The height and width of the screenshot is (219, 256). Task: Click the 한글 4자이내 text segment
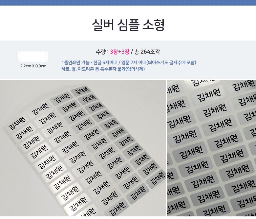(x=105, y=62)
